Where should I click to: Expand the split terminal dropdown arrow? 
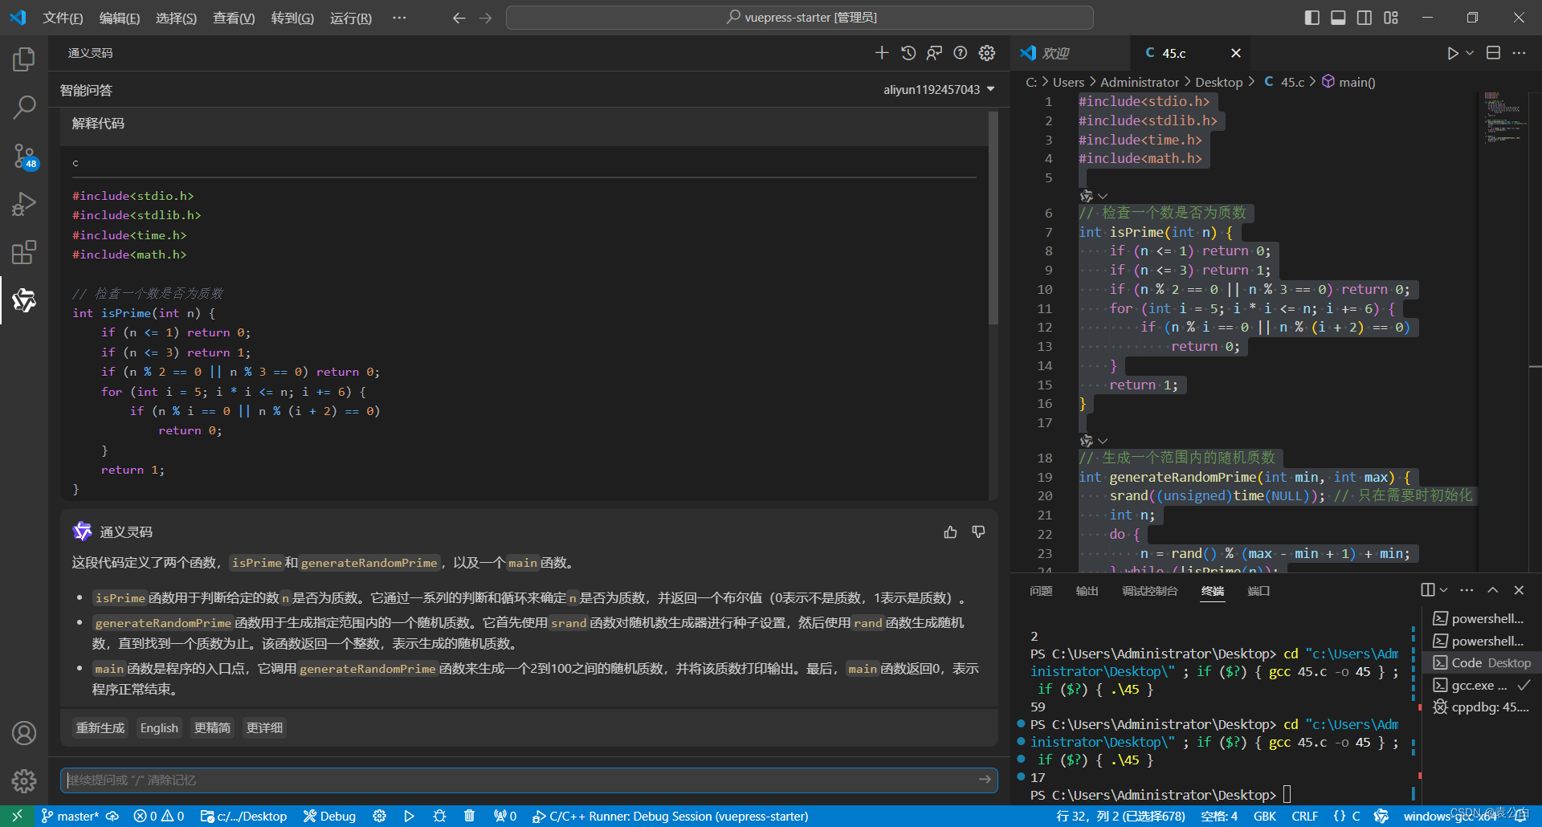point(1443,590)
